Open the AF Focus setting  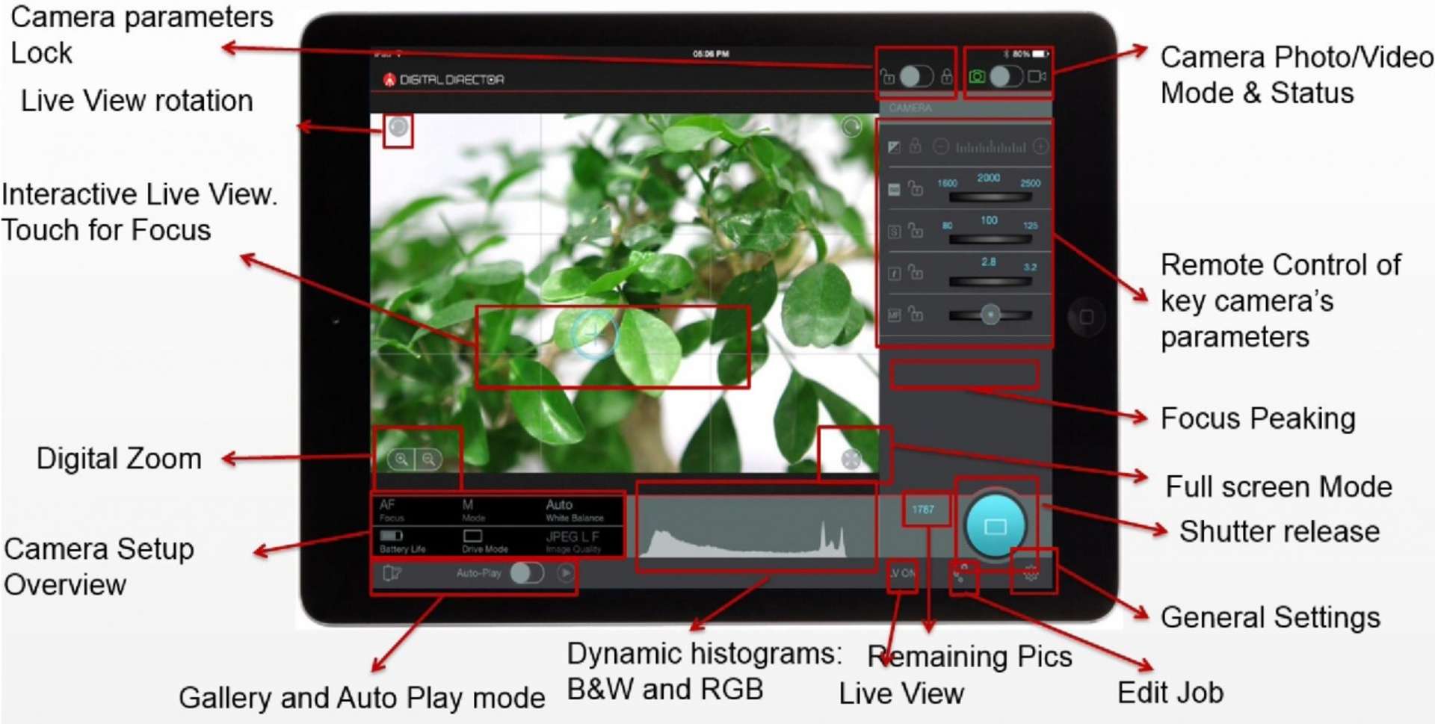point(392,510)
